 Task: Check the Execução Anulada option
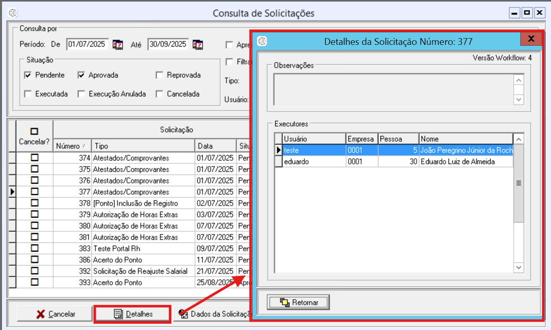pos(81,94)
